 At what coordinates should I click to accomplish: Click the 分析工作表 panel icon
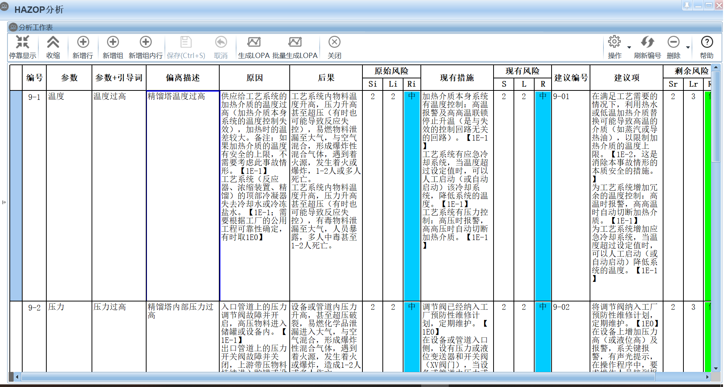(x=13, y=27)
